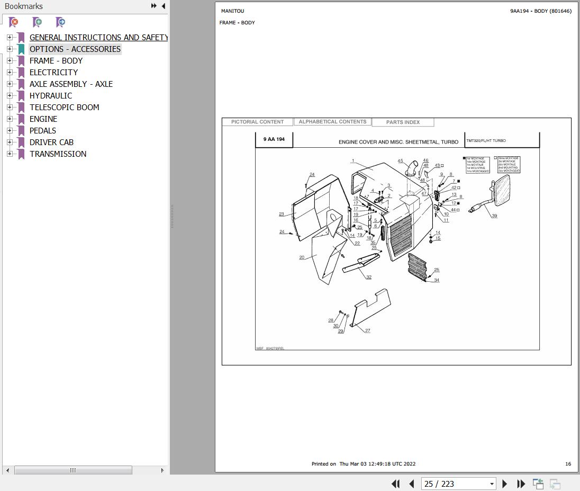Expand OPTIONS - ACCESSORIES bookmark

tap(10, 49)
